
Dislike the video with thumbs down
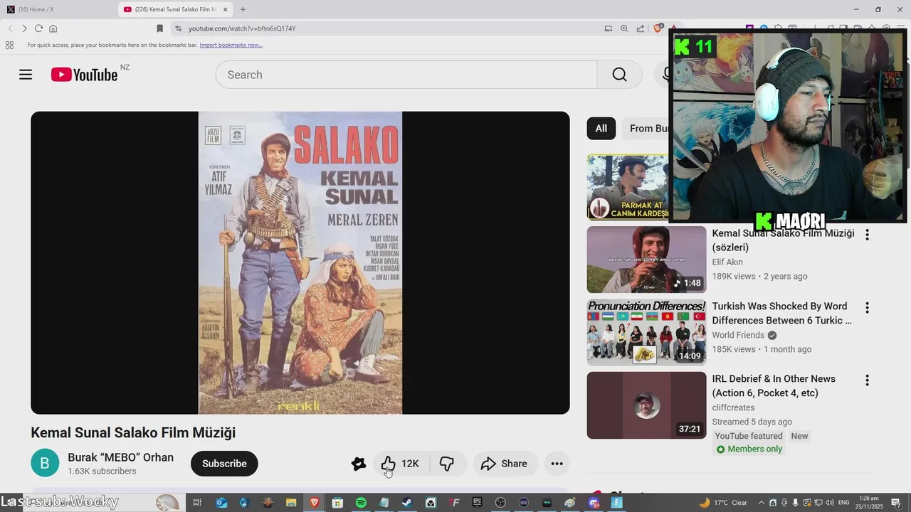pyautogui.click(x=447, y=464)
